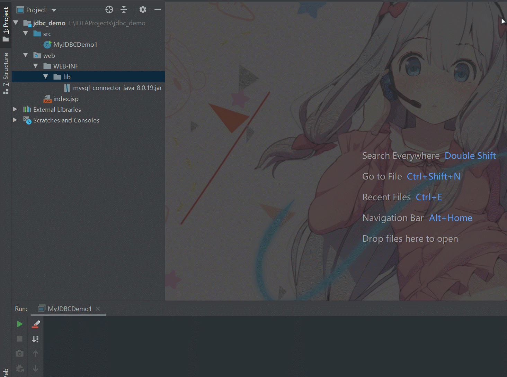
Task: Select the WEB-INF folder
Action: [x=66, y=66]
